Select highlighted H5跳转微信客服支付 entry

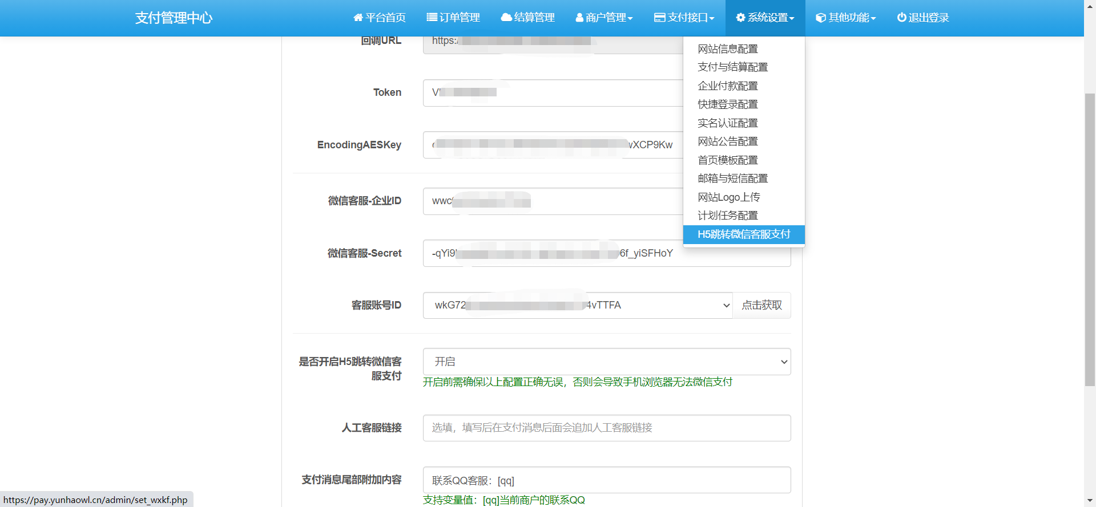point(744,234)
